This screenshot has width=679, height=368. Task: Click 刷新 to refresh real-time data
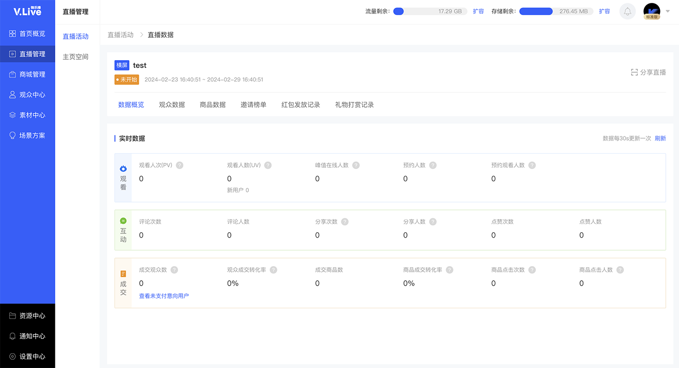660,139
